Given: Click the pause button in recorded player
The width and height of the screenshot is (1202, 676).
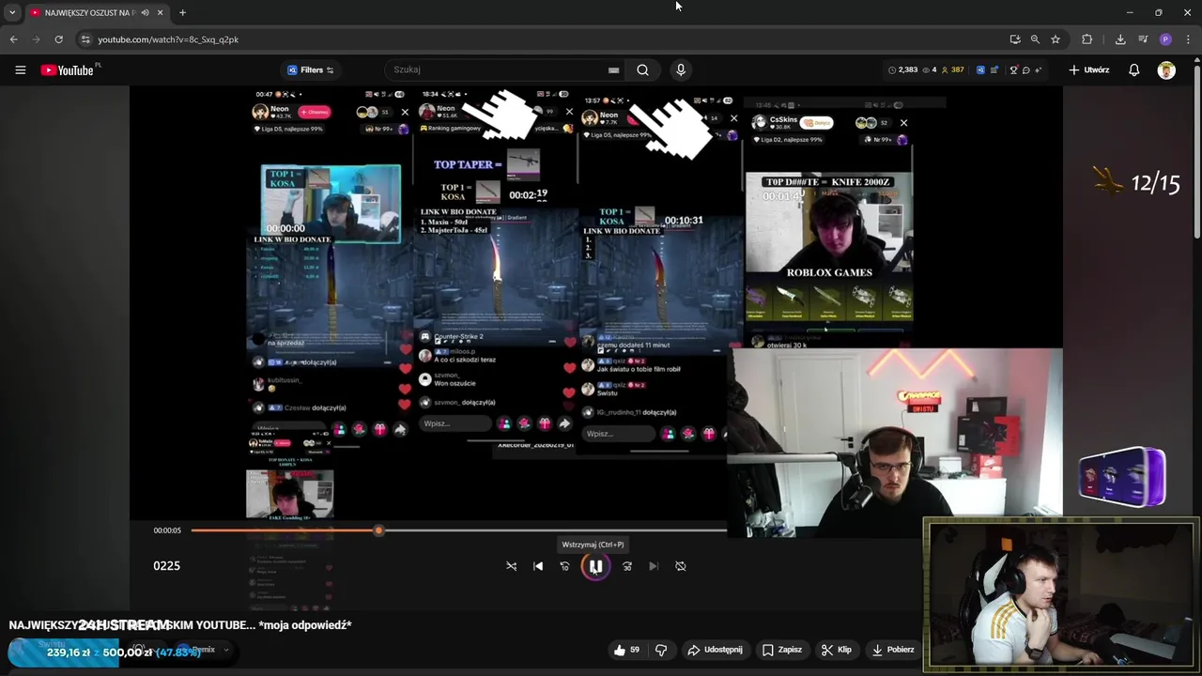Looking at the screenshot, I should tap(595, 566).
